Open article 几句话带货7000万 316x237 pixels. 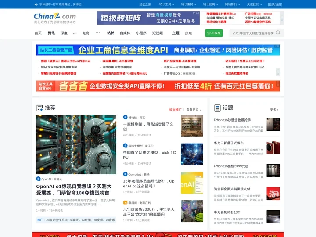(149, 212)
